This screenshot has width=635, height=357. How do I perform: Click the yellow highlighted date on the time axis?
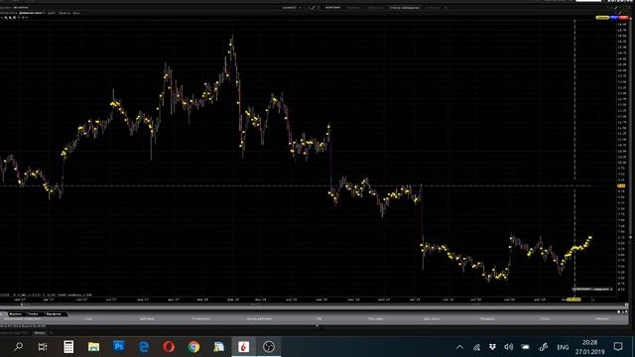573,299
